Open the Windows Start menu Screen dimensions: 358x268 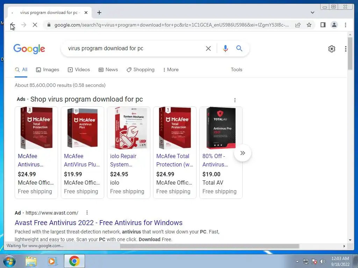(9, 261)
